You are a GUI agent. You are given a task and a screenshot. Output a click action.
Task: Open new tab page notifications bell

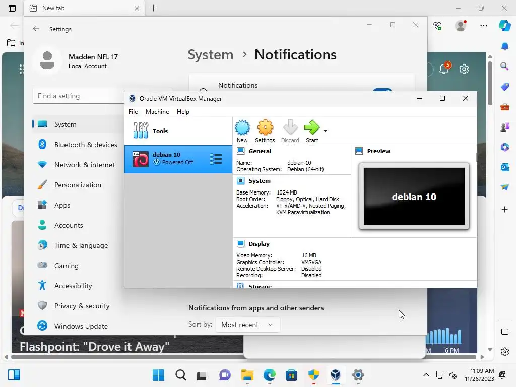point(444,69)
